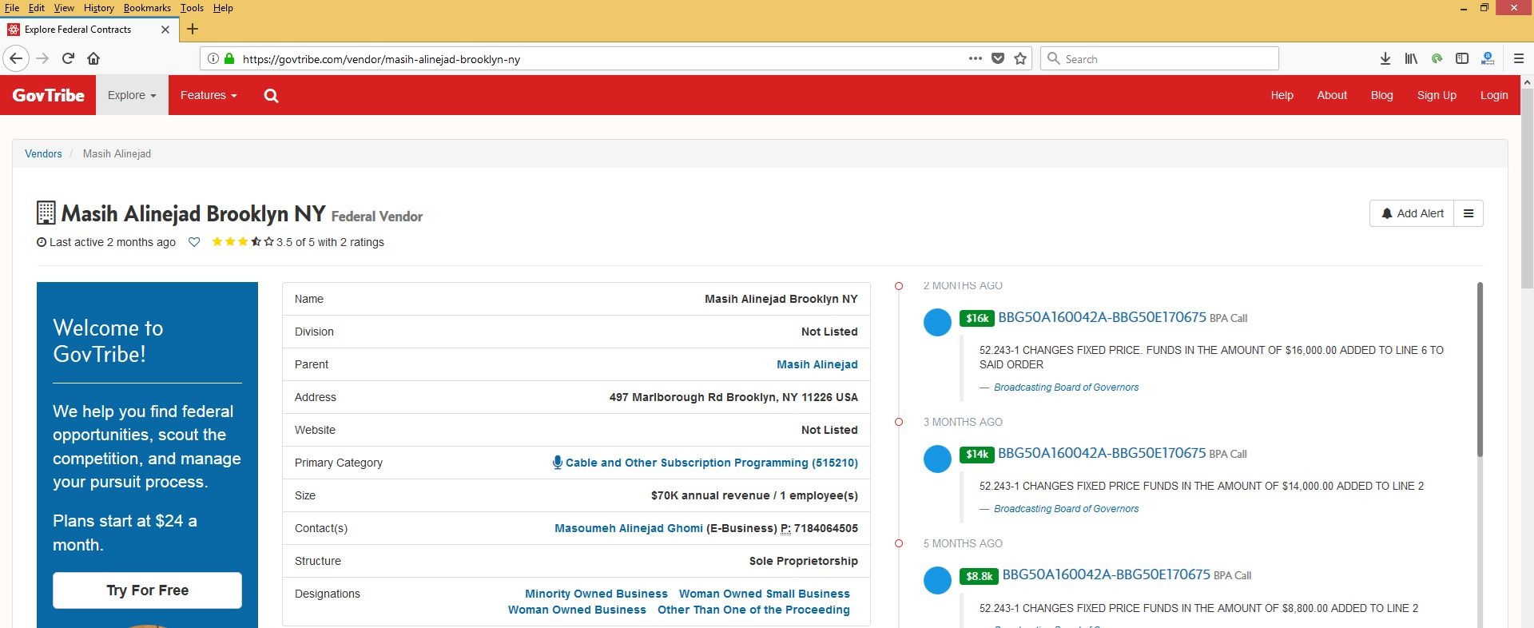Open the Blog link

[1381, 95]
